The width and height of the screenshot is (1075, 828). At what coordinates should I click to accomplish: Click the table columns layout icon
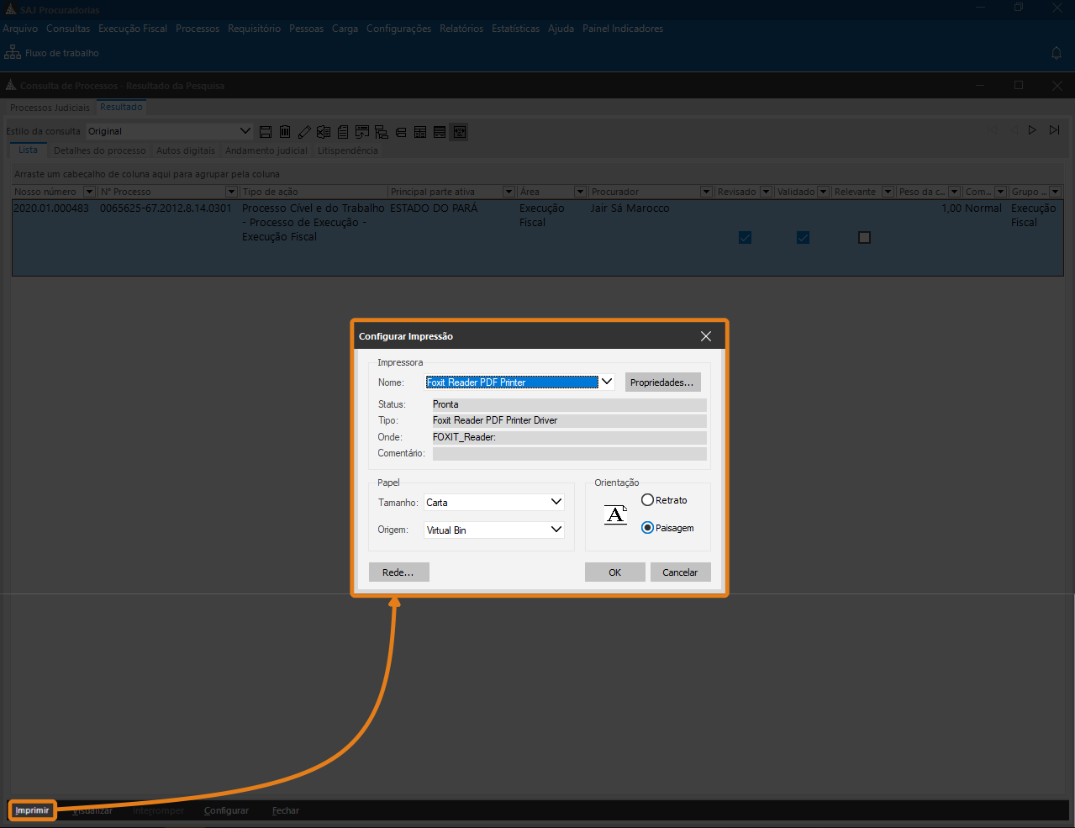420,132
